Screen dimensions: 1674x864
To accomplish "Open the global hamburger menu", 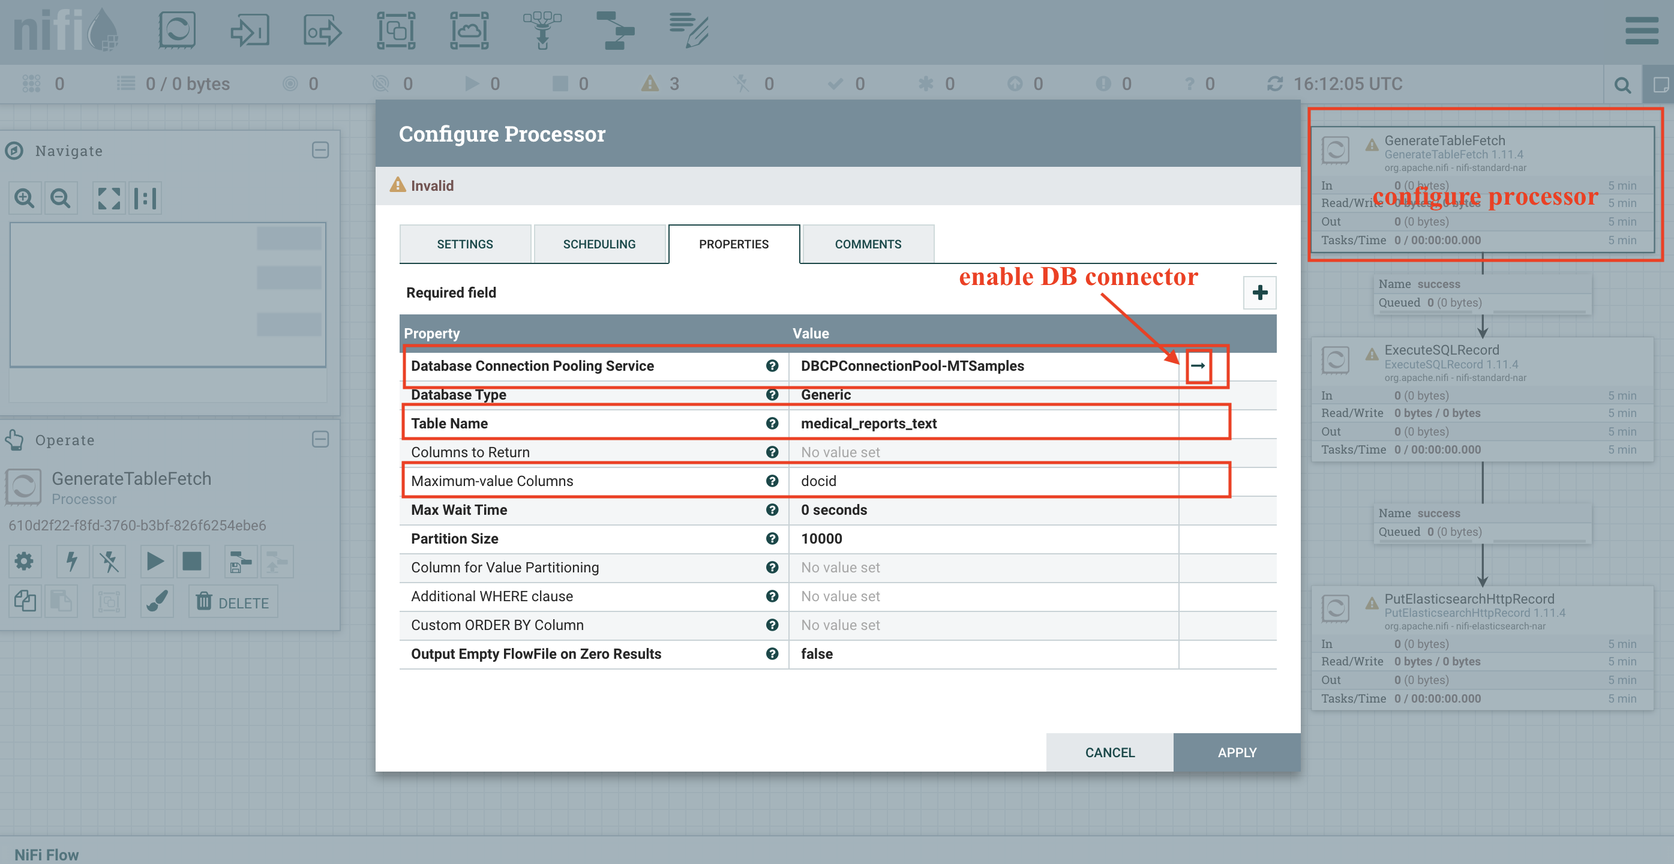I will (x=1642, y=31).
